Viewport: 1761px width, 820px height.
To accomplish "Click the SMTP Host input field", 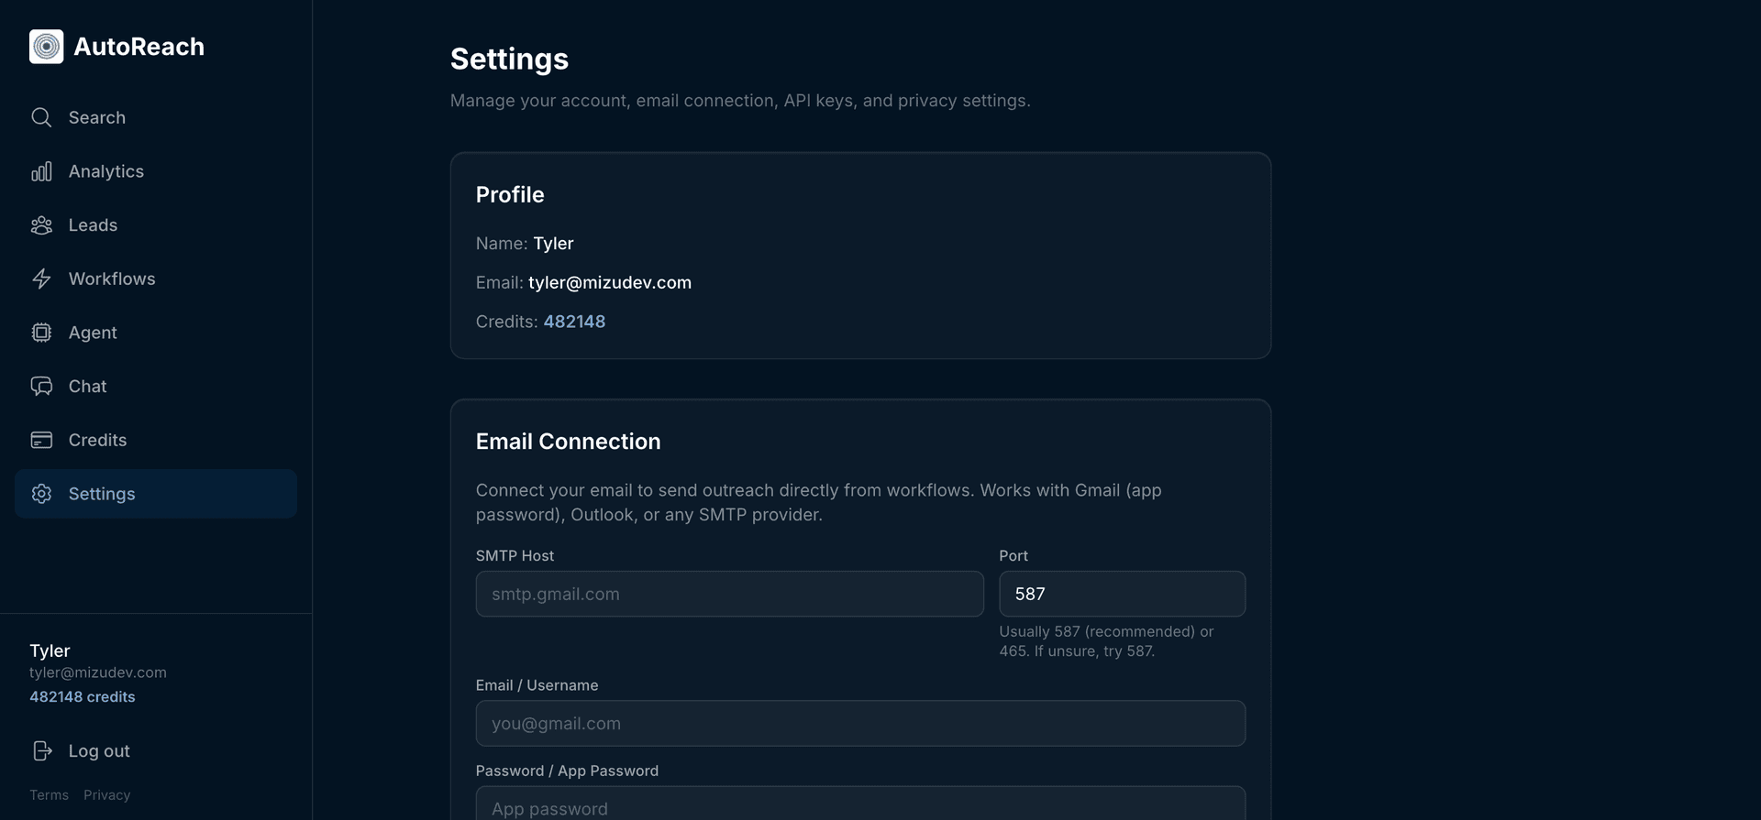I will point(729,594).
